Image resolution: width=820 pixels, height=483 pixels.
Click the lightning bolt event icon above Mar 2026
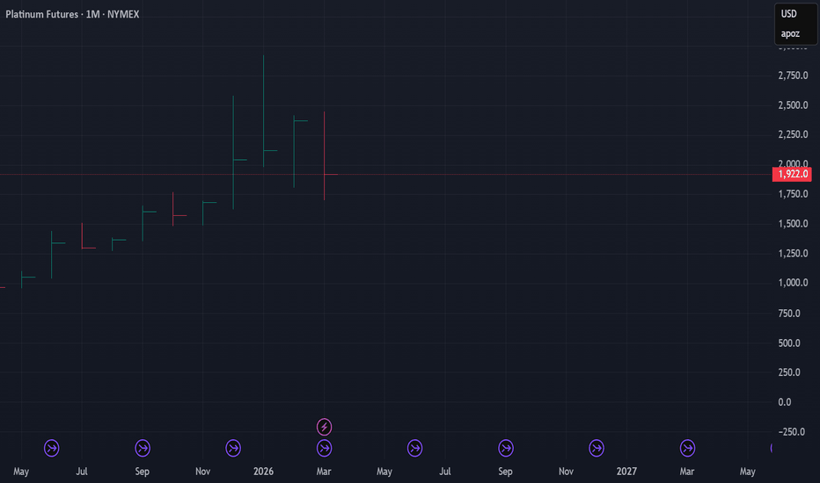(325, 427)
